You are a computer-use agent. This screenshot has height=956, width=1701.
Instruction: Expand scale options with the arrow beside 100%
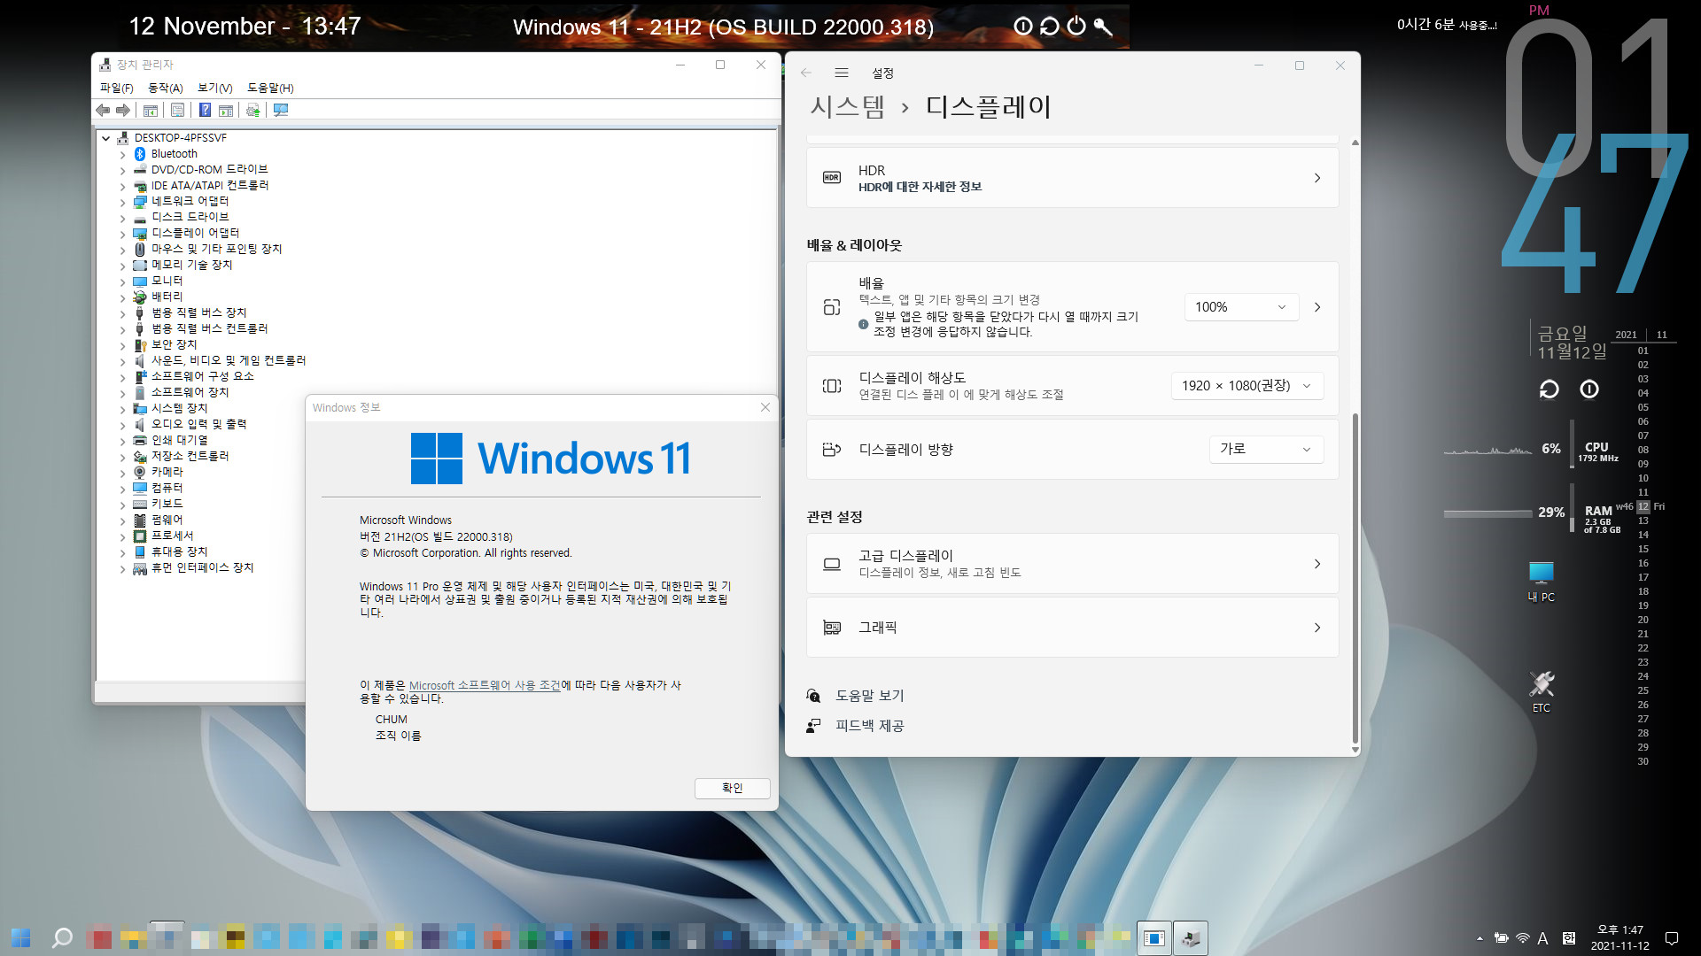[x=1317, y=307]
